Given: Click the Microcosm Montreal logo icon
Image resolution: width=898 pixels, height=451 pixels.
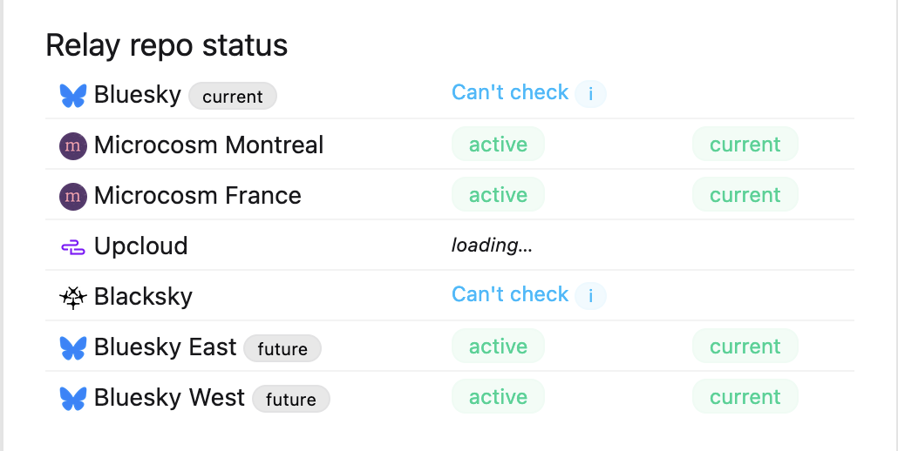Looking at the screenshot, I should (x=73, y=145).
